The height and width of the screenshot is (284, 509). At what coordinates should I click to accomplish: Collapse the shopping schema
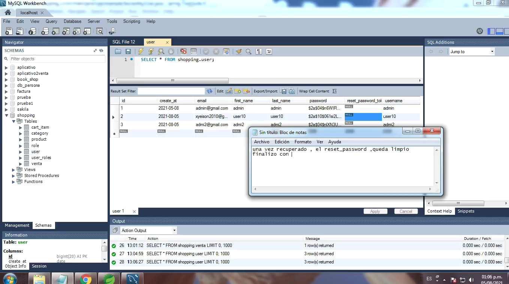6,116
